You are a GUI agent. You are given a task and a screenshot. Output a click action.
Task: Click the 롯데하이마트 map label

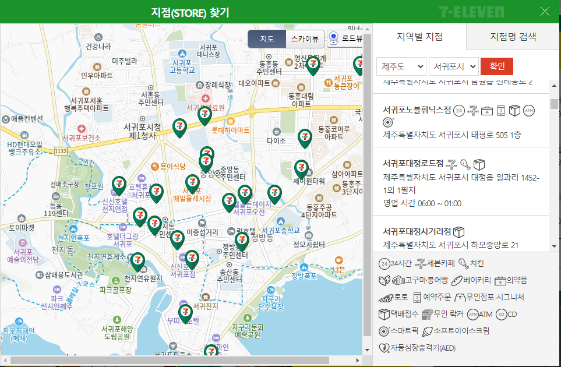pos(231,130)
